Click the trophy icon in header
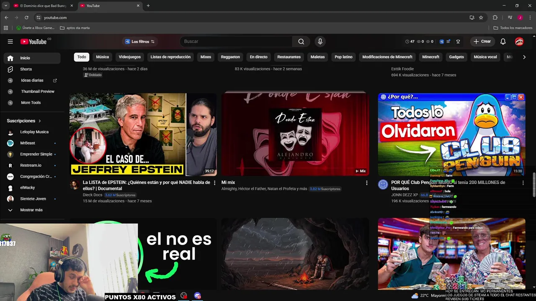Viewport: 536px width, 301px height. point(458,41)
